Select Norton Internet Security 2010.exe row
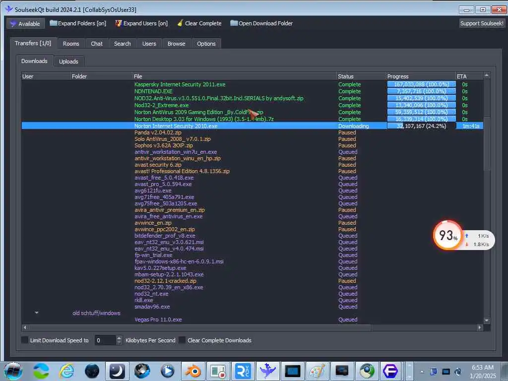 click(x=252, y=126)
